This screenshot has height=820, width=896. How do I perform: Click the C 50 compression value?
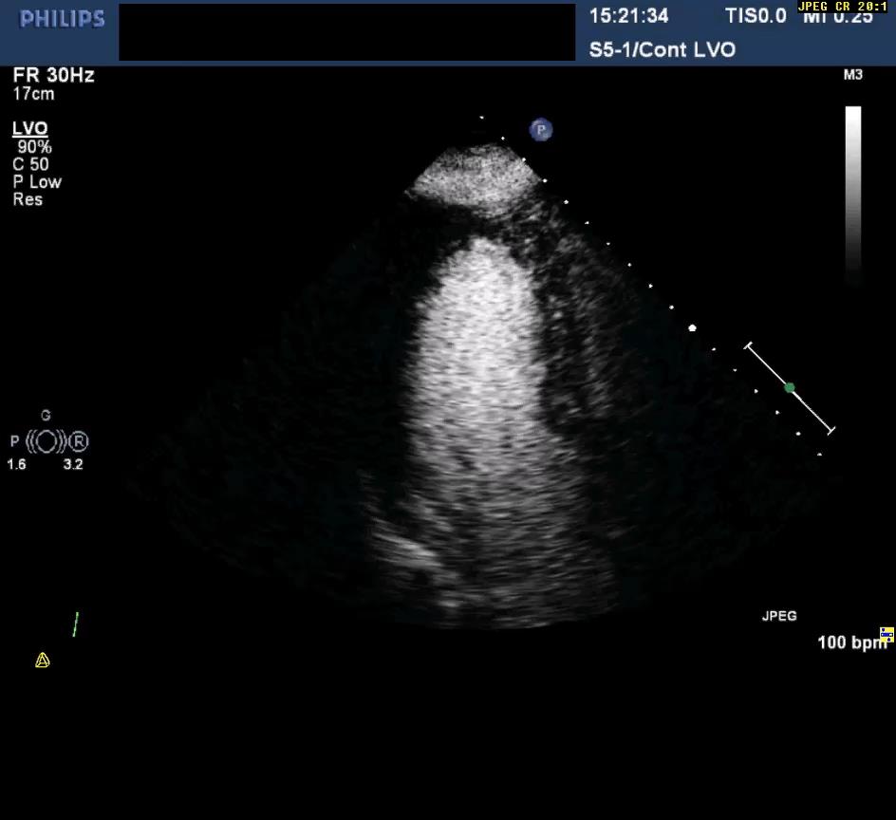pos(31,164)
